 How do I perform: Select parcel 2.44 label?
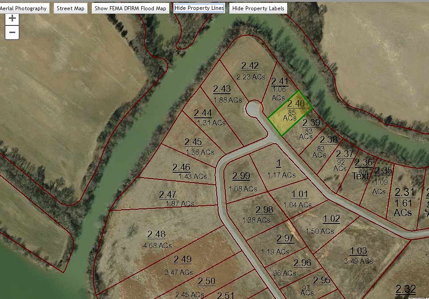(x=203, y=112)
